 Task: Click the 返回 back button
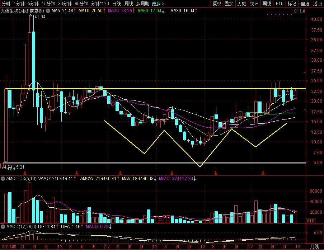317,4
